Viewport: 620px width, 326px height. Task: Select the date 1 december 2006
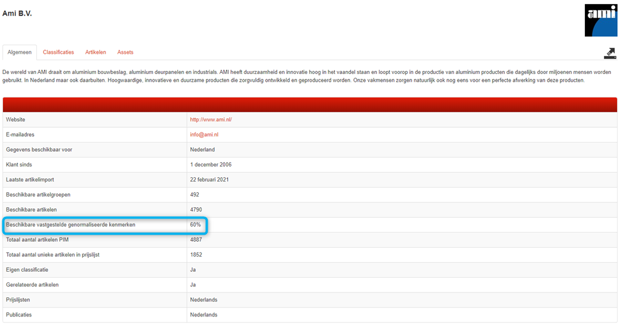tap(211, 165)
